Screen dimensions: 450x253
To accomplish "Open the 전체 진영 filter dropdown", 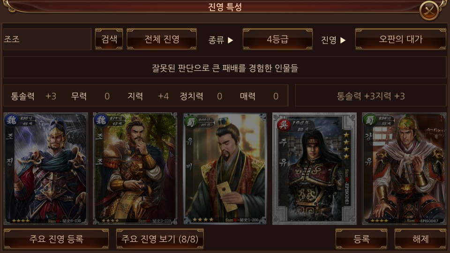I will (x=162, y=39).
